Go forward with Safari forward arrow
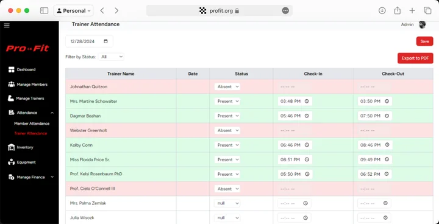This screenshot has height=224, width=439. (116, 10)
